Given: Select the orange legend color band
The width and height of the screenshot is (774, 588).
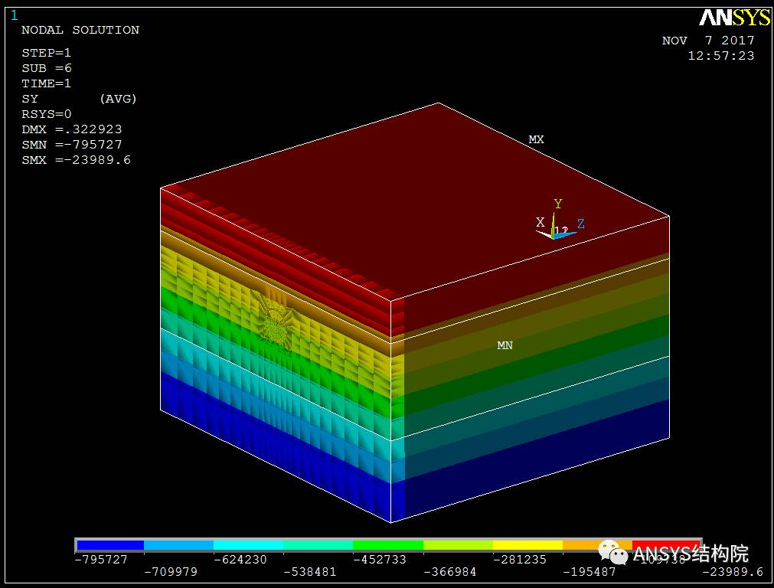Looking at the screenshot, I should click(597, 545).
